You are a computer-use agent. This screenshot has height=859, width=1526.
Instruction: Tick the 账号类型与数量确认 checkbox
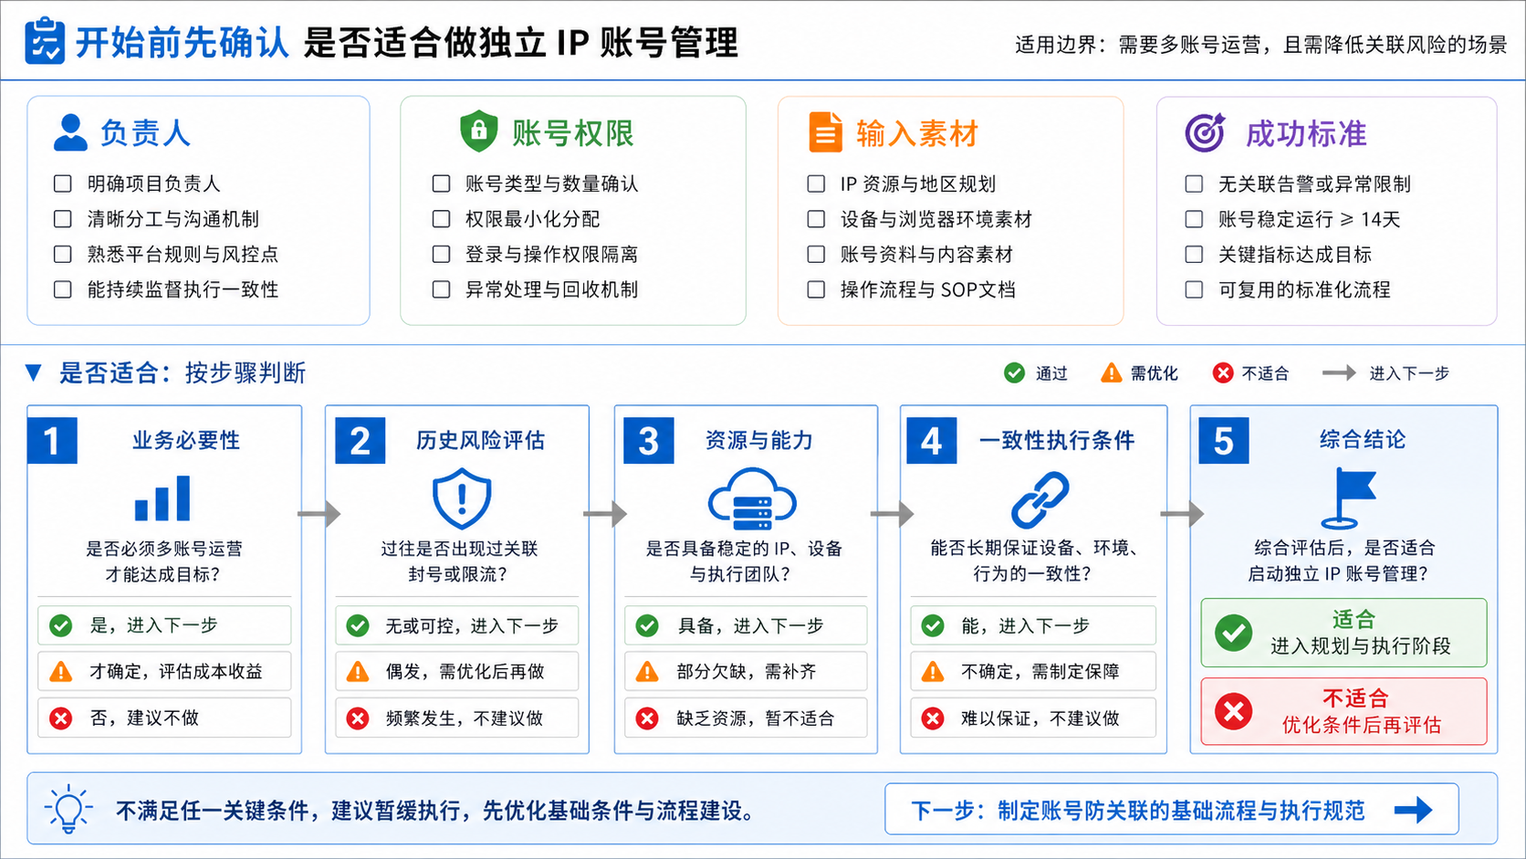(x=441, y=183)
